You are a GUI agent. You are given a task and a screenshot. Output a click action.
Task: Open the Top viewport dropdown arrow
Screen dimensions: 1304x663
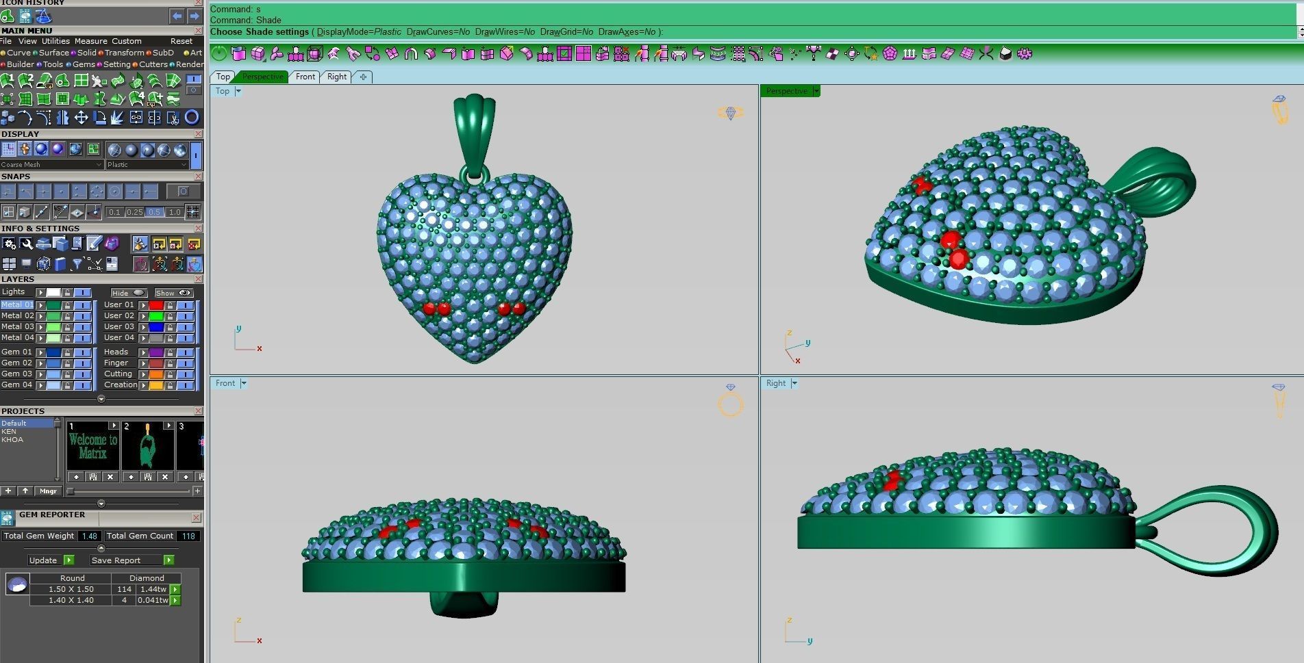click(x=238, y=91)
